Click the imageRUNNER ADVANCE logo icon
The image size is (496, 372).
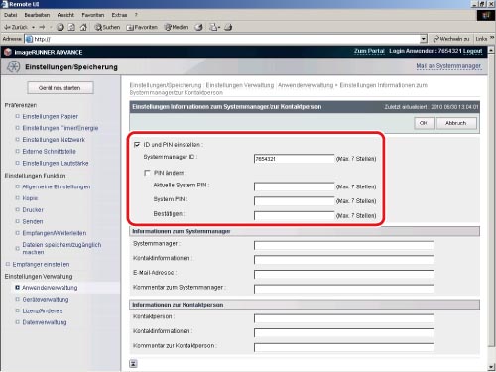click(8, 52)
